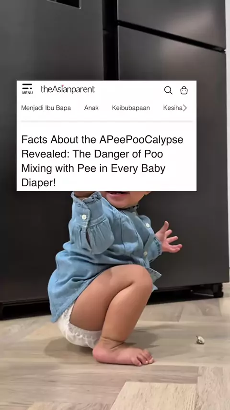Tap the baby's raised open hand
The height and width of the screenshot is (410, 230).
pyautogui.click(x=168, y=237)
